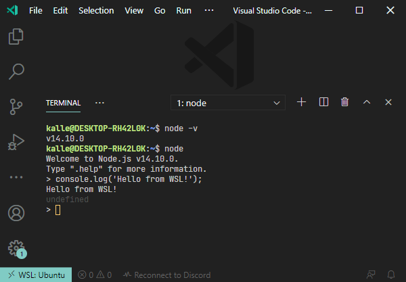Click the 'Welcome to Node.js v14.10.0.' line
The width and height of the screenshot is (406, 282).
[x=112, y=159]
